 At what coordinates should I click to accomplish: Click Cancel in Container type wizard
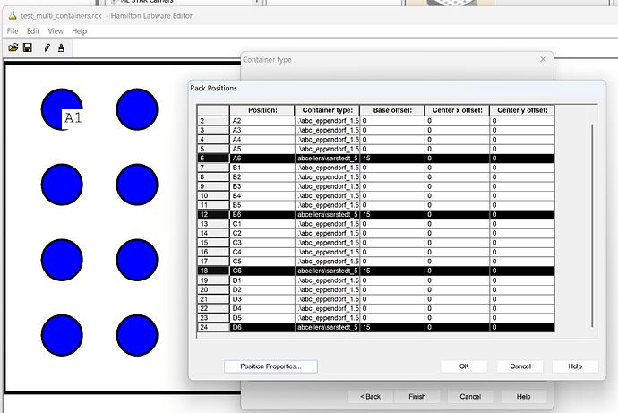470,397
